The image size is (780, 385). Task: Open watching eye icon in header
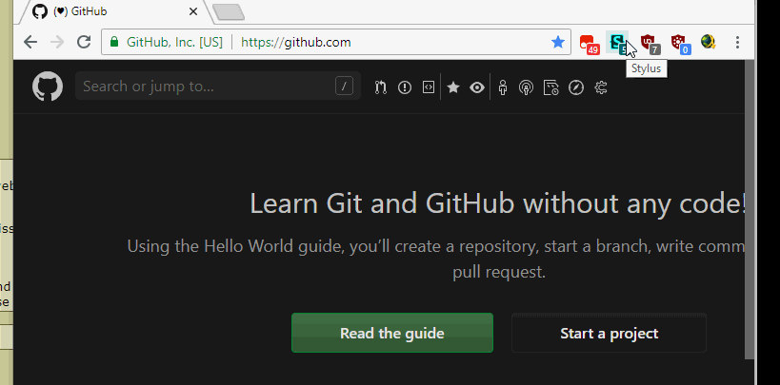[477, 87]
